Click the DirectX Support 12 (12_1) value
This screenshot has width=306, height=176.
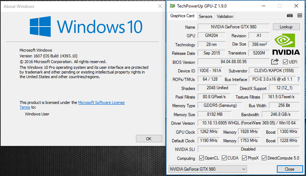(284, 88)
